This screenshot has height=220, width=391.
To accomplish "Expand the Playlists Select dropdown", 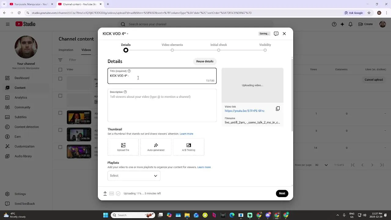I will pyautogui.click(x=134, y=176).
